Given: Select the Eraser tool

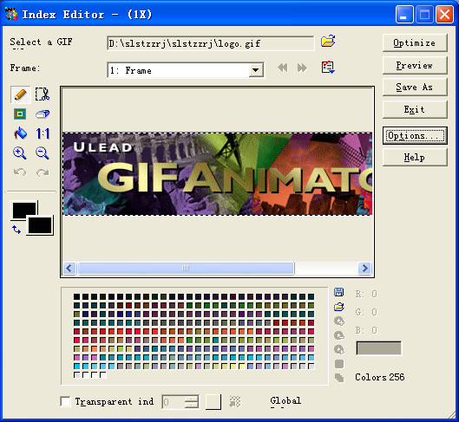Looking at the screenshot, I should click(43, 114).
